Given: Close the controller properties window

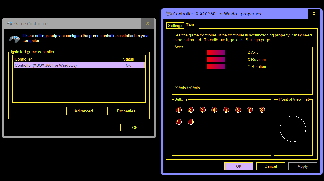Looking at the screenshot, I should [314, 14].
